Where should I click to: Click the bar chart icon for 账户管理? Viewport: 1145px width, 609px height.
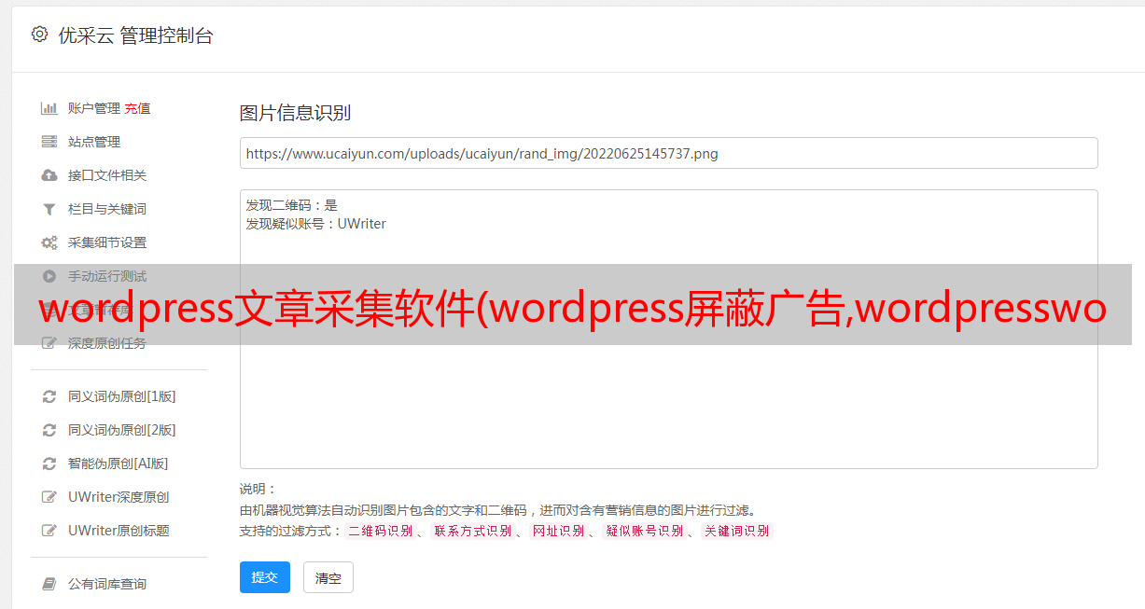[x=49, y=108]
